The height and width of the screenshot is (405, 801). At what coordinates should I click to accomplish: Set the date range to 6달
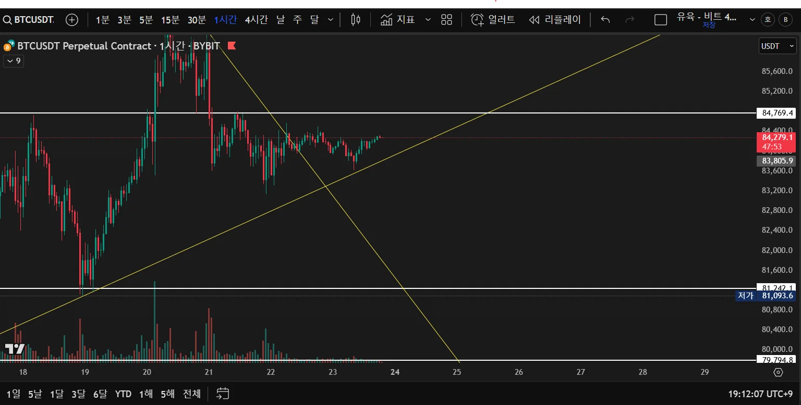click(100, 394)
